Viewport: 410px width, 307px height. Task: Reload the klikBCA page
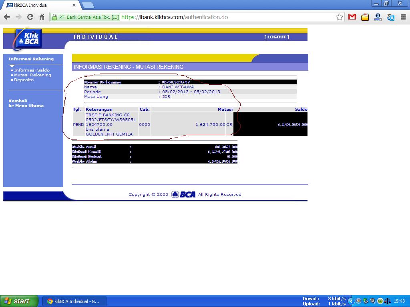(30, 17)
